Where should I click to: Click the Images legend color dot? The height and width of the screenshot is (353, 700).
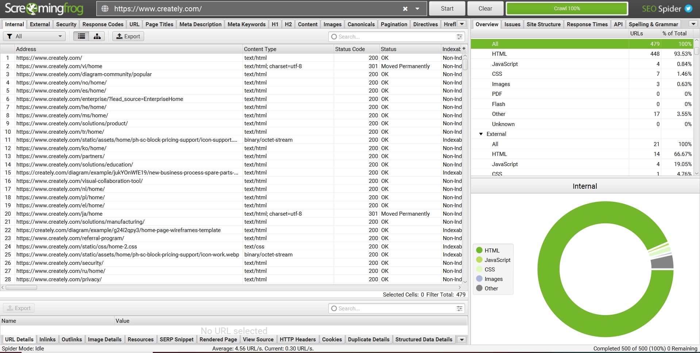[x=479, y=279]
